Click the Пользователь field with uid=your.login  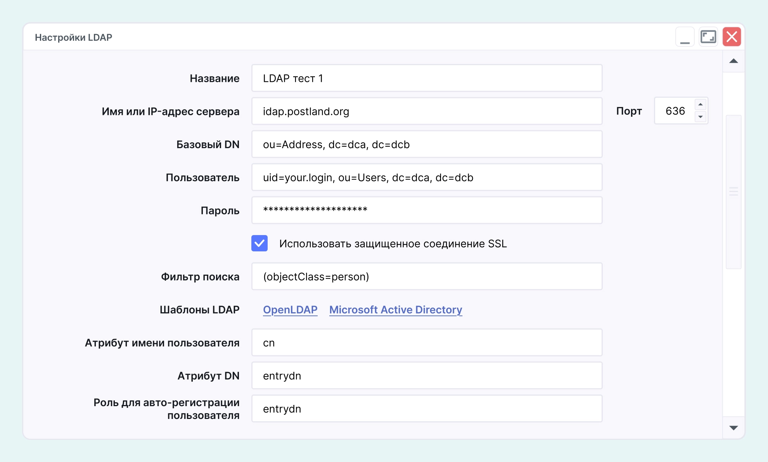pos(427,177)
